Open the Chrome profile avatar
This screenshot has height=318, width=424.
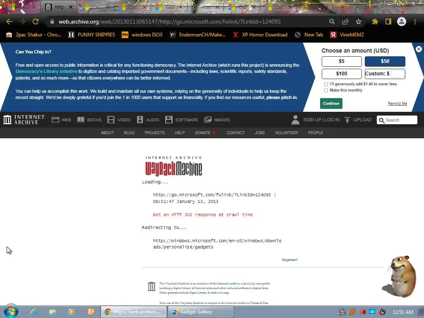402,22
